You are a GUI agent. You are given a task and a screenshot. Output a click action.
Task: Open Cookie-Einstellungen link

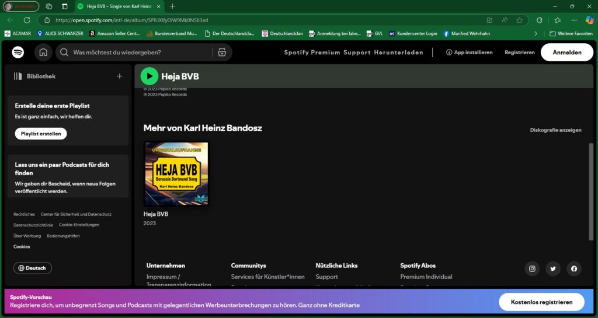coord(79,225)
